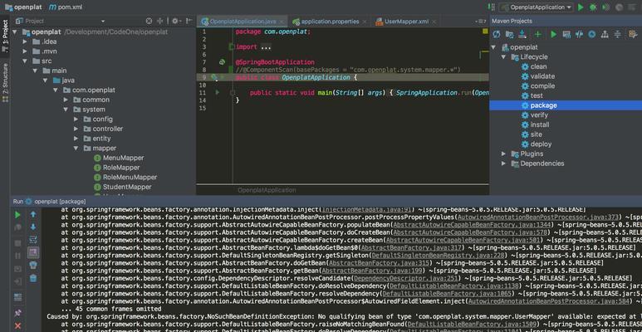Select the compile lifecycle goal
The image size is (642, 332).
tap(542, 86)
